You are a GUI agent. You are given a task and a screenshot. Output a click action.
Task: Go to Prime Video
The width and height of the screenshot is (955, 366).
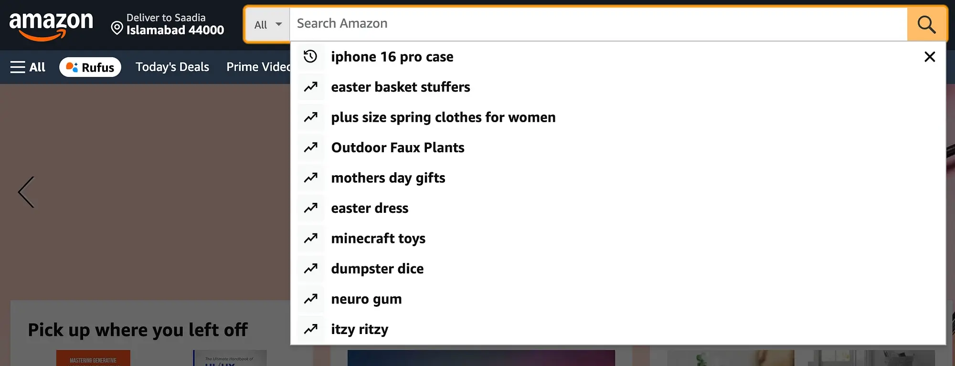point(258,67)
